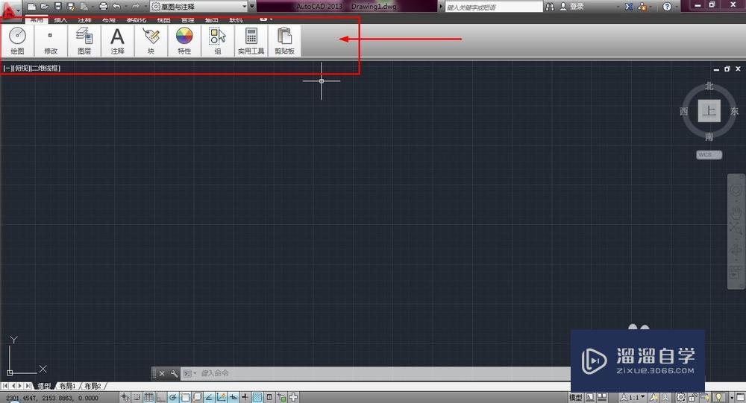Open the WCS coordinate system dropdown

coord(709,154)
